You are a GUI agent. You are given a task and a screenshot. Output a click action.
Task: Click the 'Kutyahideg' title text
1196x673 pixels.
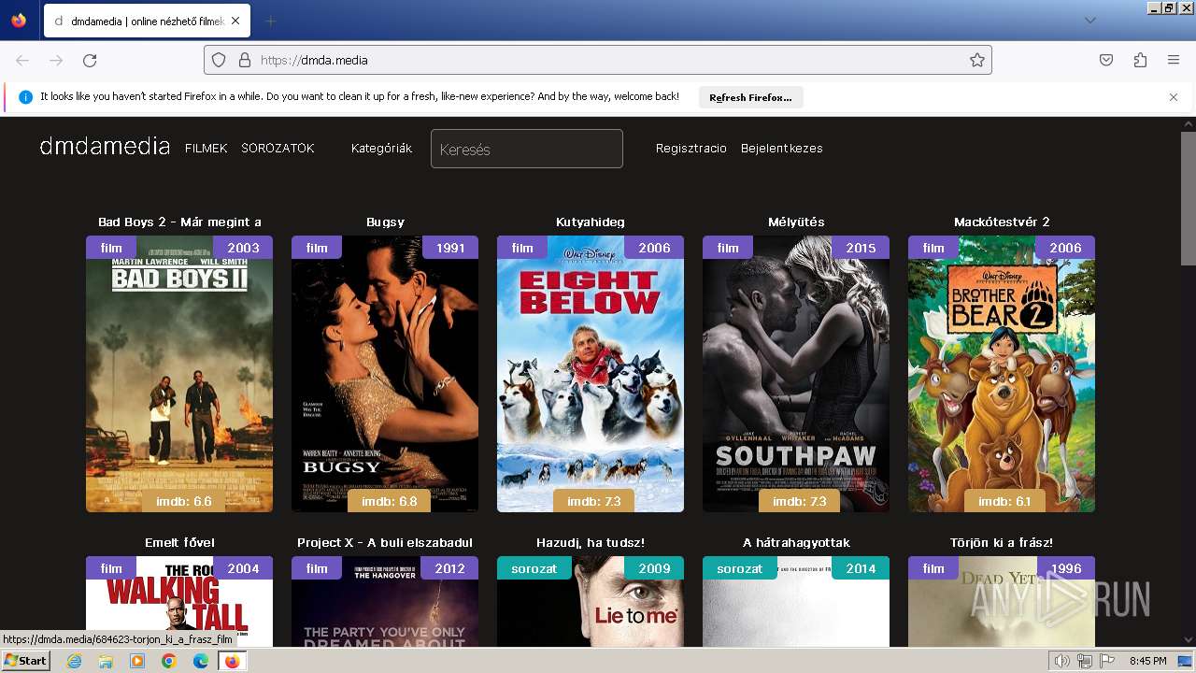click(x=591, y=222)
